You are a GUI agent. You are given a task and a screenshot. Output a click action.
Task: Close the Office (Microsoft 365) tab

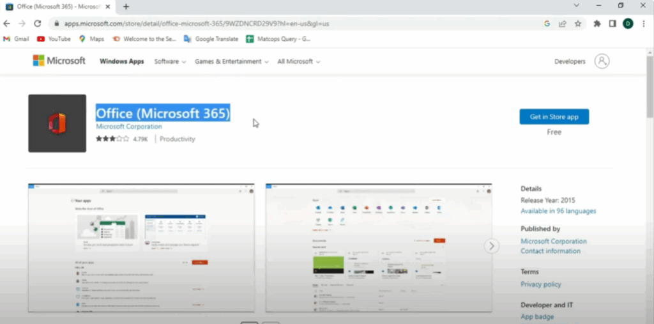(x=109, y=6)
